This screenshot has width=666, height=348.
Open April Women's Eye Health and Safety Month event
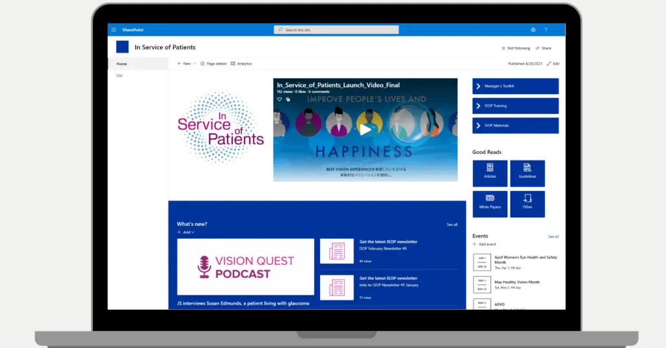point(526,260)
